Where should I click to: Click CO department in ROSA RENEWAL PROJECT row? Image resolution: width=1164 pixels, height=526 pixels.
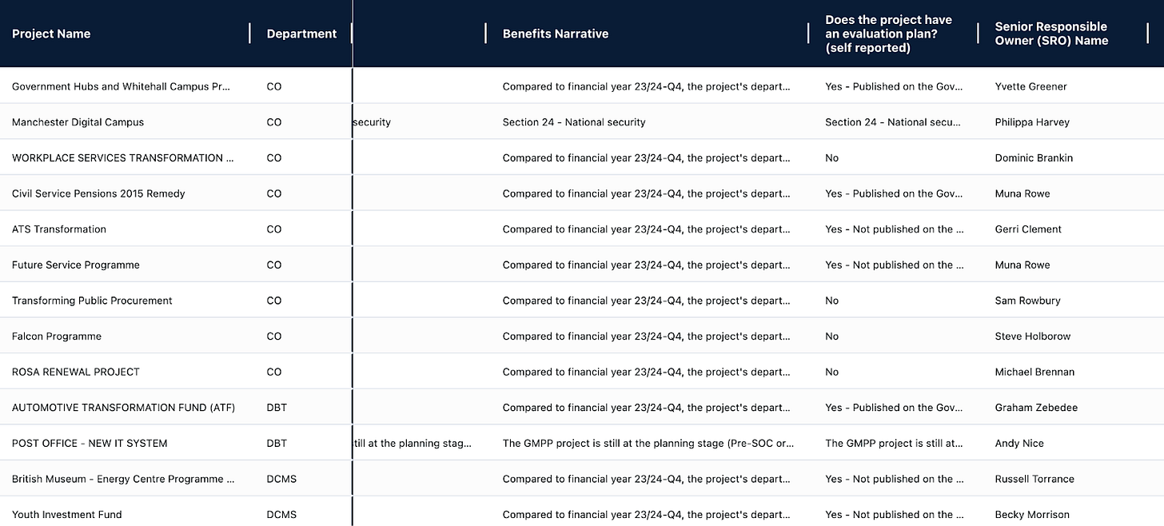(274, 372)
